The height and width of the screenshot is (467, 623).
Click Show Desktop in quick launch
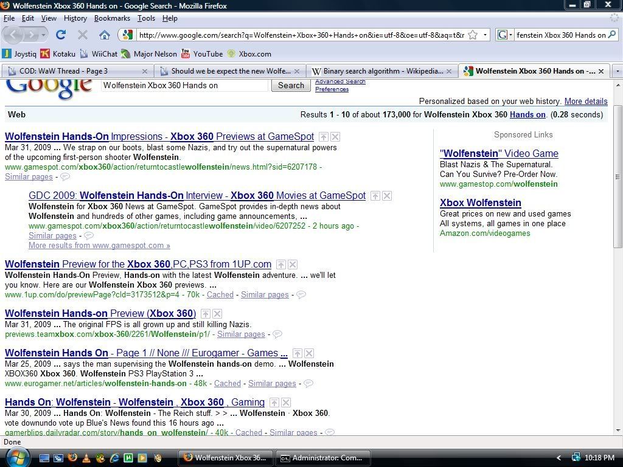tap(44, 458)
